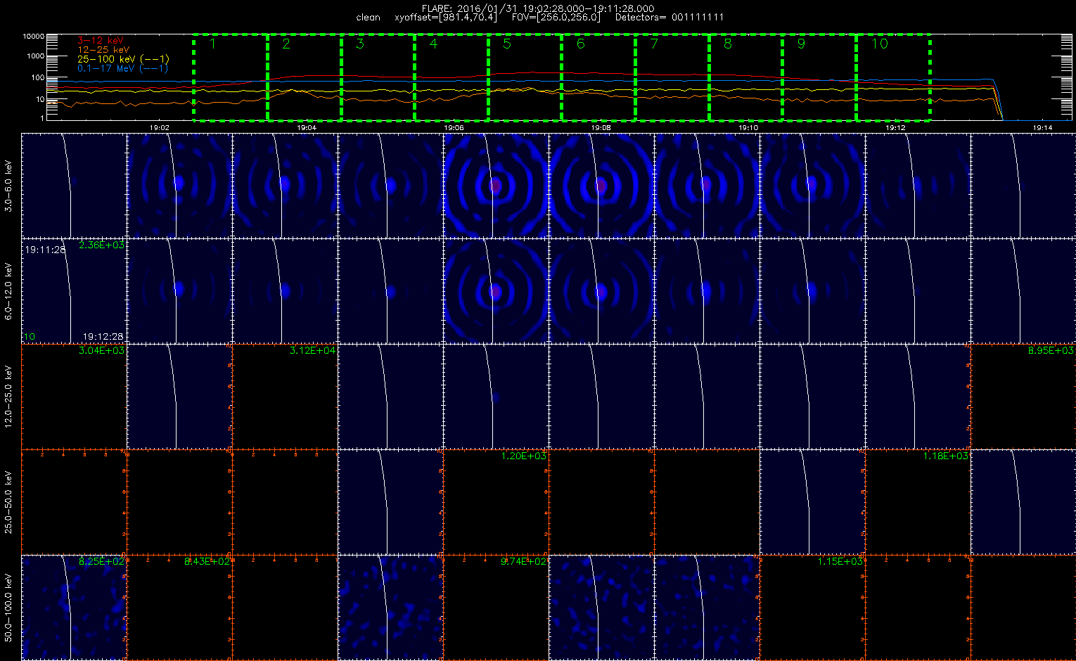Select time interval marker 4 in light curve
The width and height of the screenshot is (1076, 661).
(433, 44)
